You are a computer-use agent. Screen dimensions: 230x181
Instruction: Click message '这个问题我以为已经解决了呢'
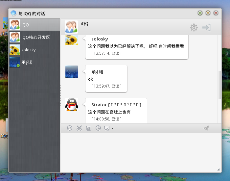click(x=117, y=46)
